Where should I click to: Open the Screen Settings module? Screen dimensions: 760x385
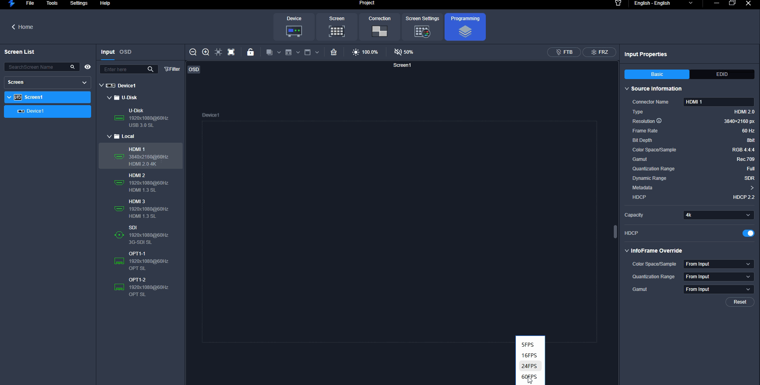[422, 27]
